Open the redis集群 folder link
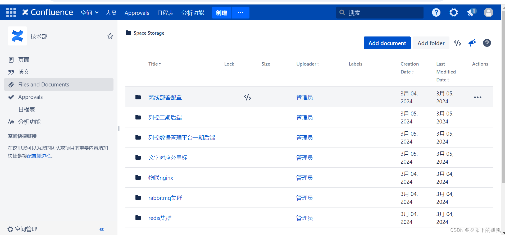The image size is (505, 235). point(160,218)
